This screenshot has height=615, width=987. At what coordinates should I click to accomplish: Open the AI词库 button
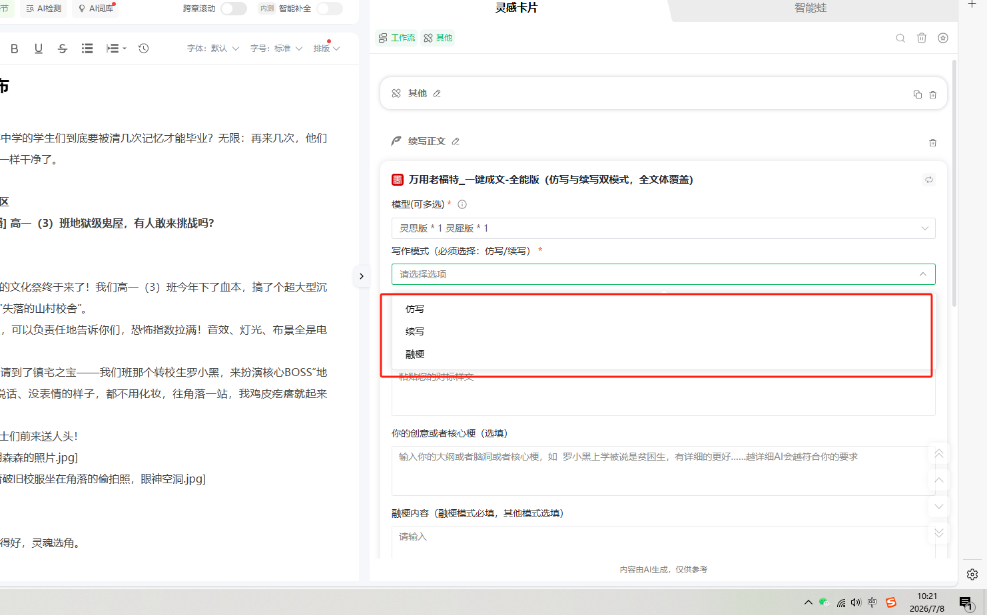(97, 9)
